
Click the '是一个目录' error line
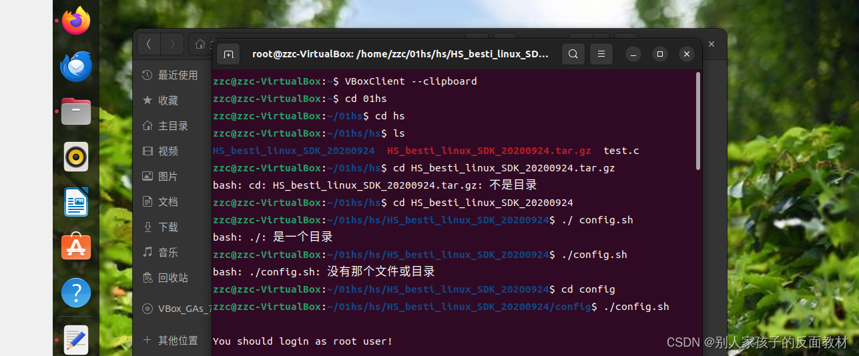273,237
